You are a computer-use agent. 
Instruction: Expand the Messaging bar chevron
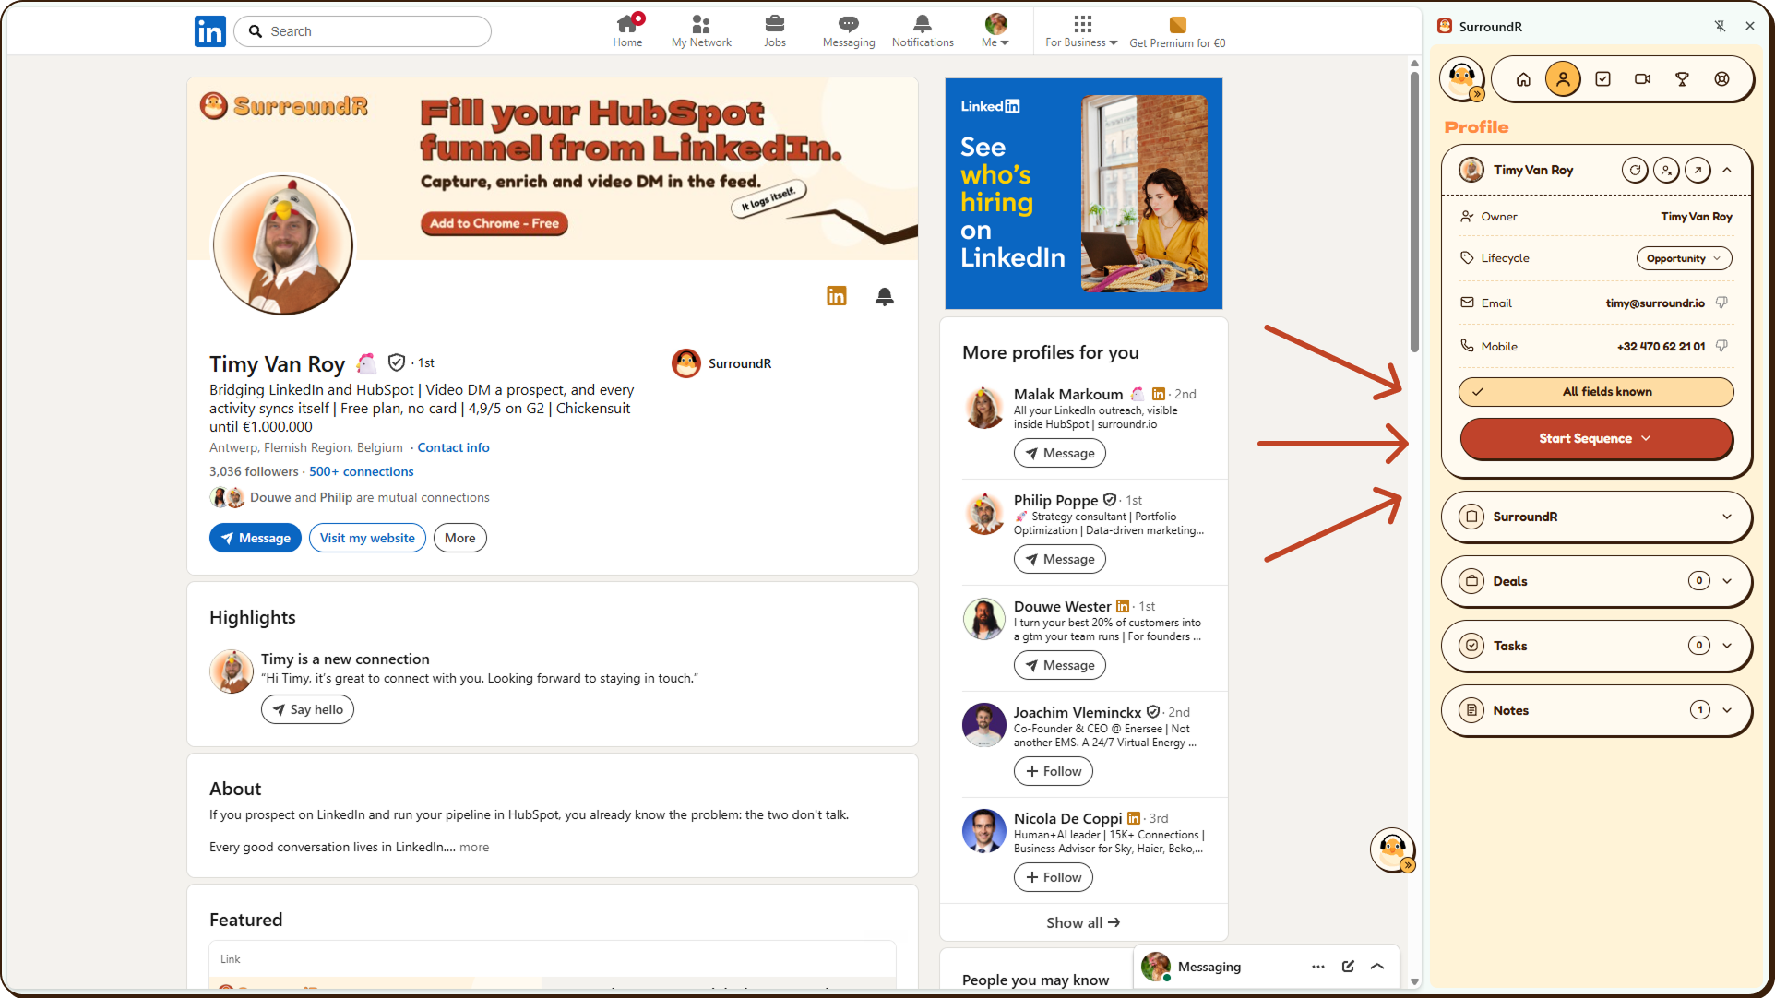point(1377,966)
